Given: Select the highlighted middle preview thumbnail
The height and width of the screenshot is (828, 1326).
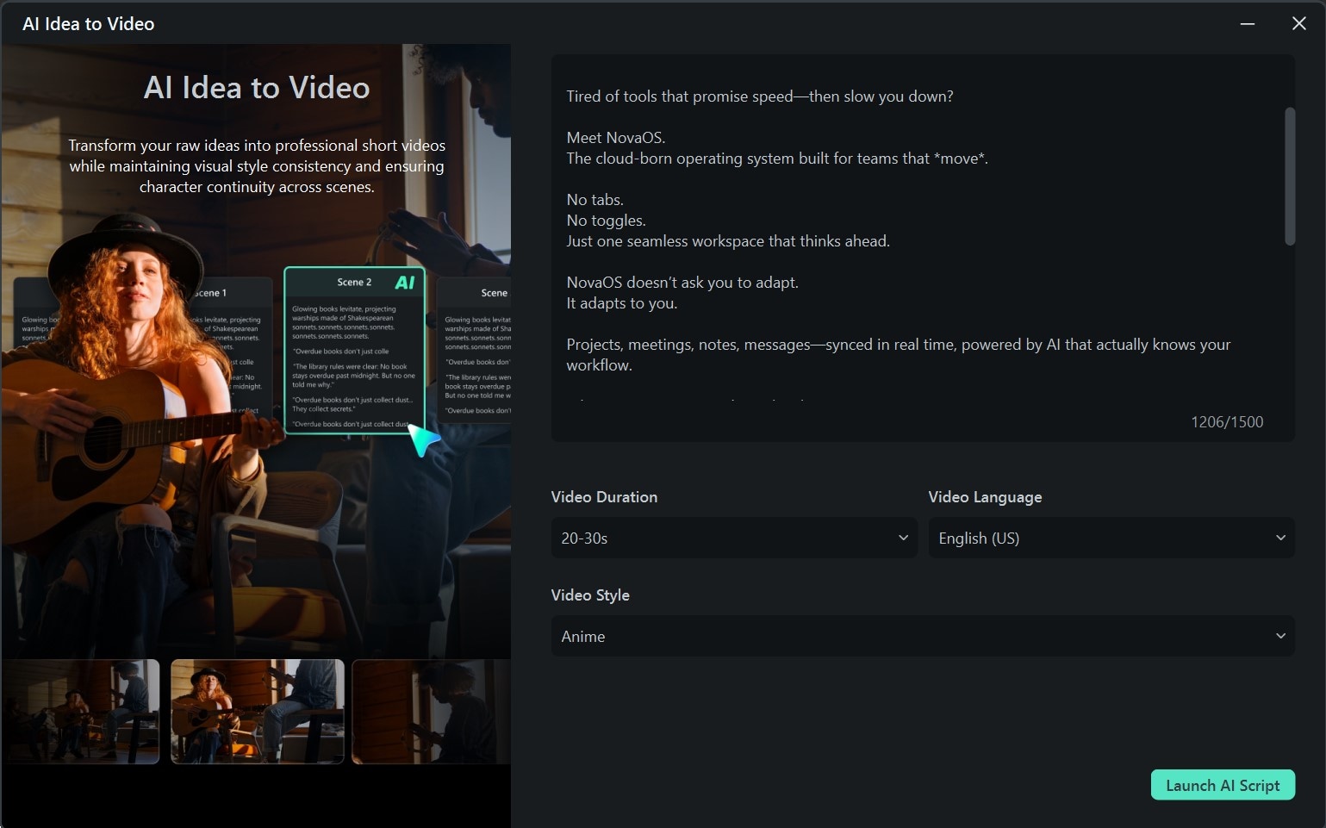Looking at the screenshot, I should (257, 712).
